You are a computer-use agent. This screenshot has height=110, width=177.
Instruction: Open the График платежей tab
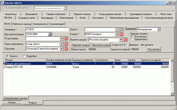pyautogui.click(x=56, y=14)
